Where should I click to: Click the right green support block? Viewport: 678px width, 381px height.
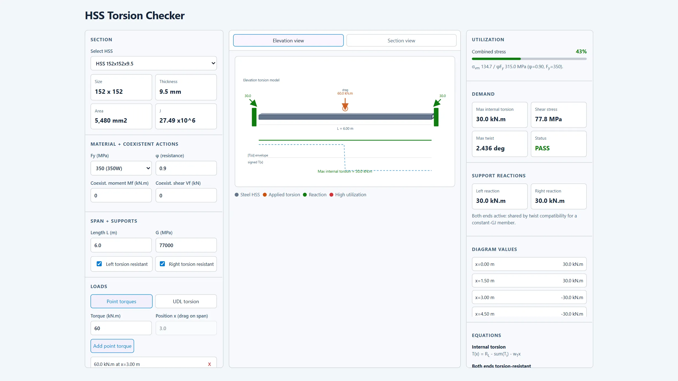(436, 117)
